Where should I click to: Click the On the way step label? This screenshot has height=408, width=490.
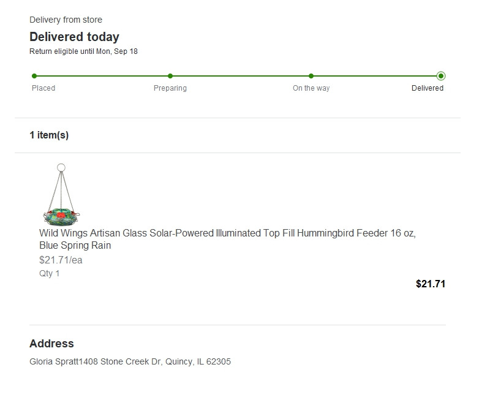tap(311, 88)
